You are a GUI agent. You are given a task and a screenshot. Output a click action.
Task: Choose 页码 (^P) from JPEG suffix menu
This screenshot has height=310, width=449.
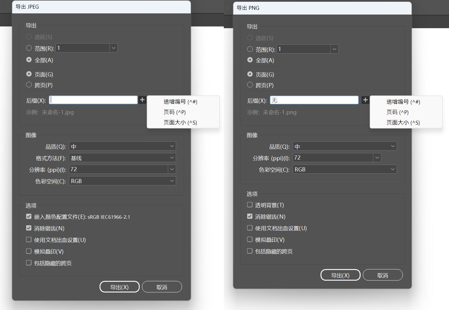(175, 112)
